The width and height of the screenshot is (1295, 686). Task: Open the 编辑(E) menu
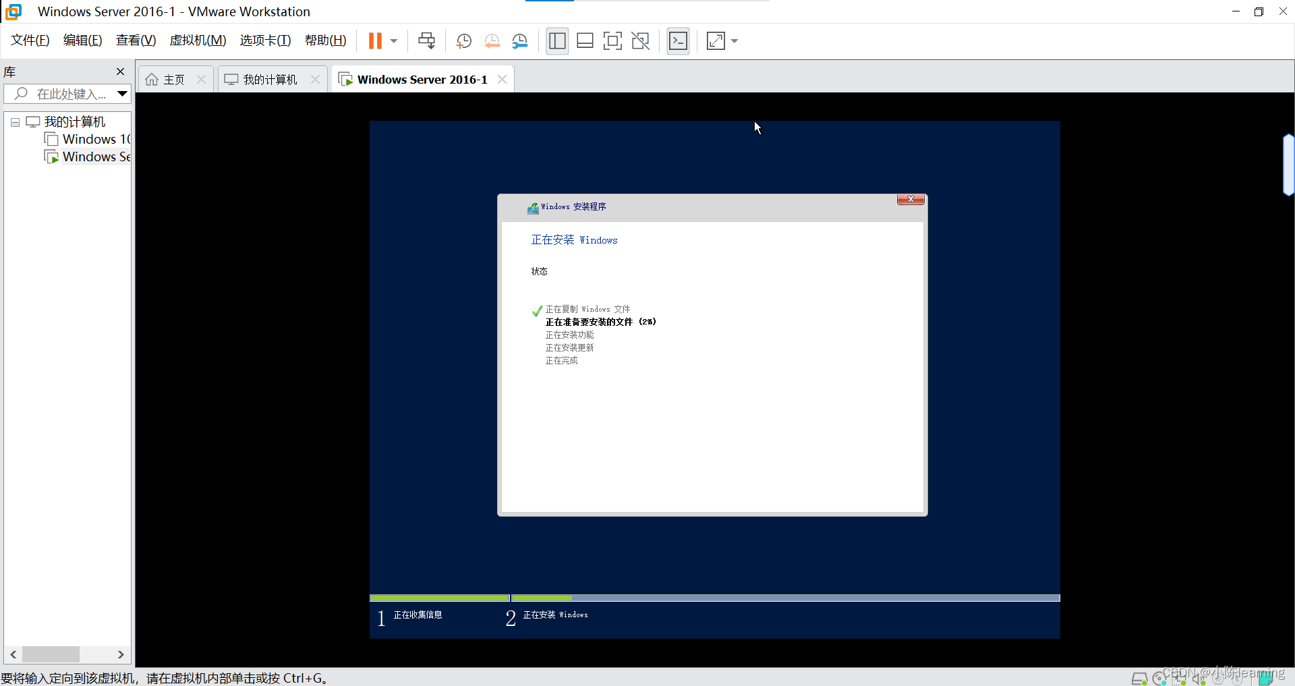[82, 40]
